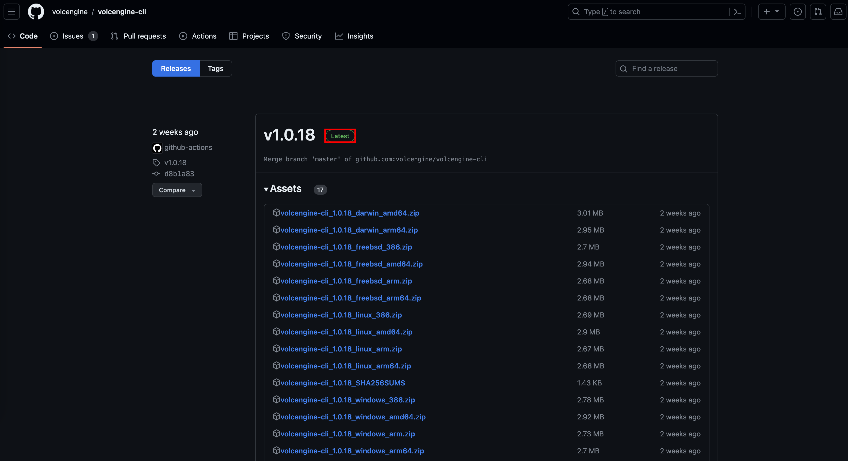The width and height of the screenshot is (848, 461).
Task: Open the v1.0.18 tag link
Action: click(175, 163)
